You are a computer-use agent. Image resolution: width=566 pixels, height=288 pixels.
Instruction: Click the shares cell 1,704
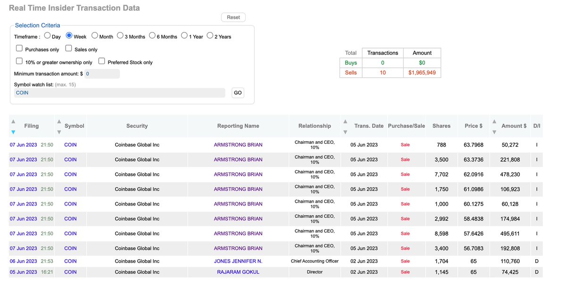[441, 261]
